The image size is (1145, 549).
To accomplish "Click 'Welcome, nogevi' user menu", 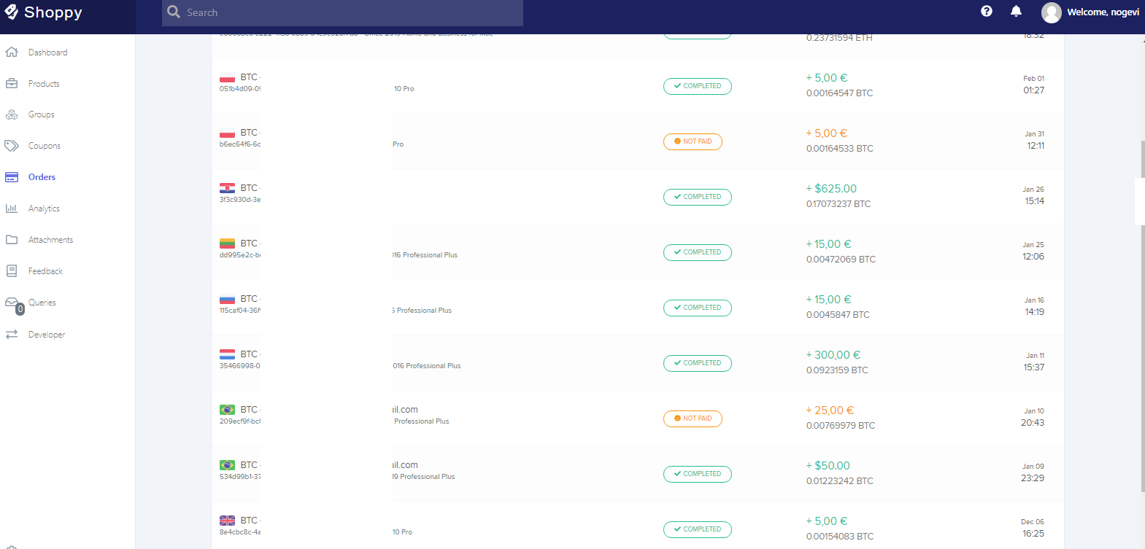I will pos(1103,12).
